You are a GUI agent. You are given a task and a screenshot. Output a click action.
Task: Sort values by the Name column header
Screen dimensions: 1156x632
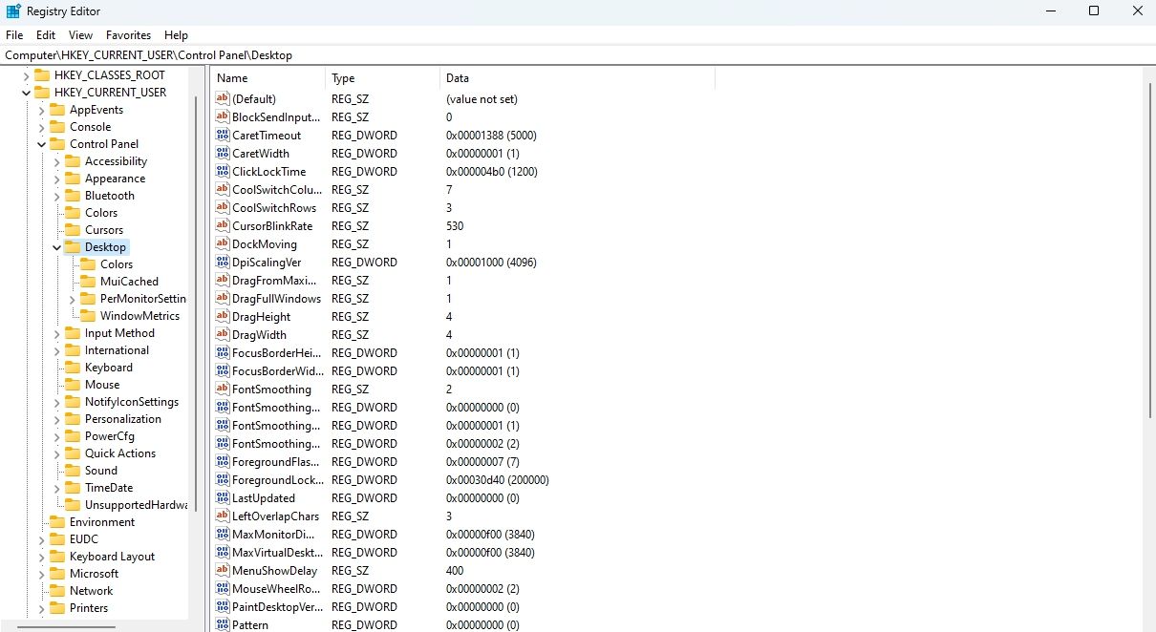click(x=268, y=78)
